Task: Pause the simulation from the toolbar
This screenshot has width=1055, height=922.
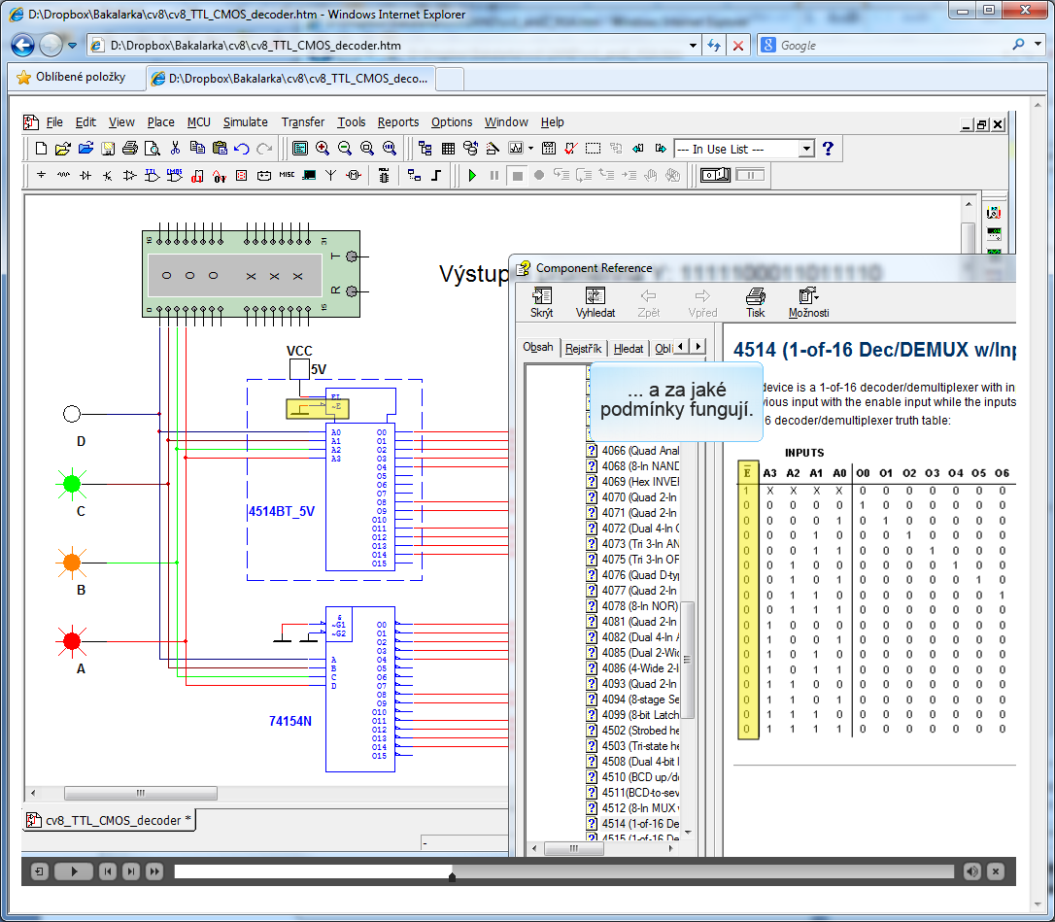Action: point(494,176)
